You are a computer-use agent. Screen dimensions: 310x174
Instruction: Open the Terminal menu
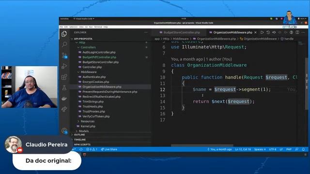(x=98, y=27)
